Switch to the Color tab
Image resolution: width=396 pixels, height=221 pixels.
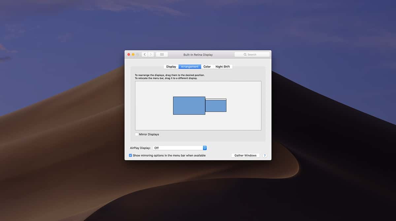pos(207,66)
